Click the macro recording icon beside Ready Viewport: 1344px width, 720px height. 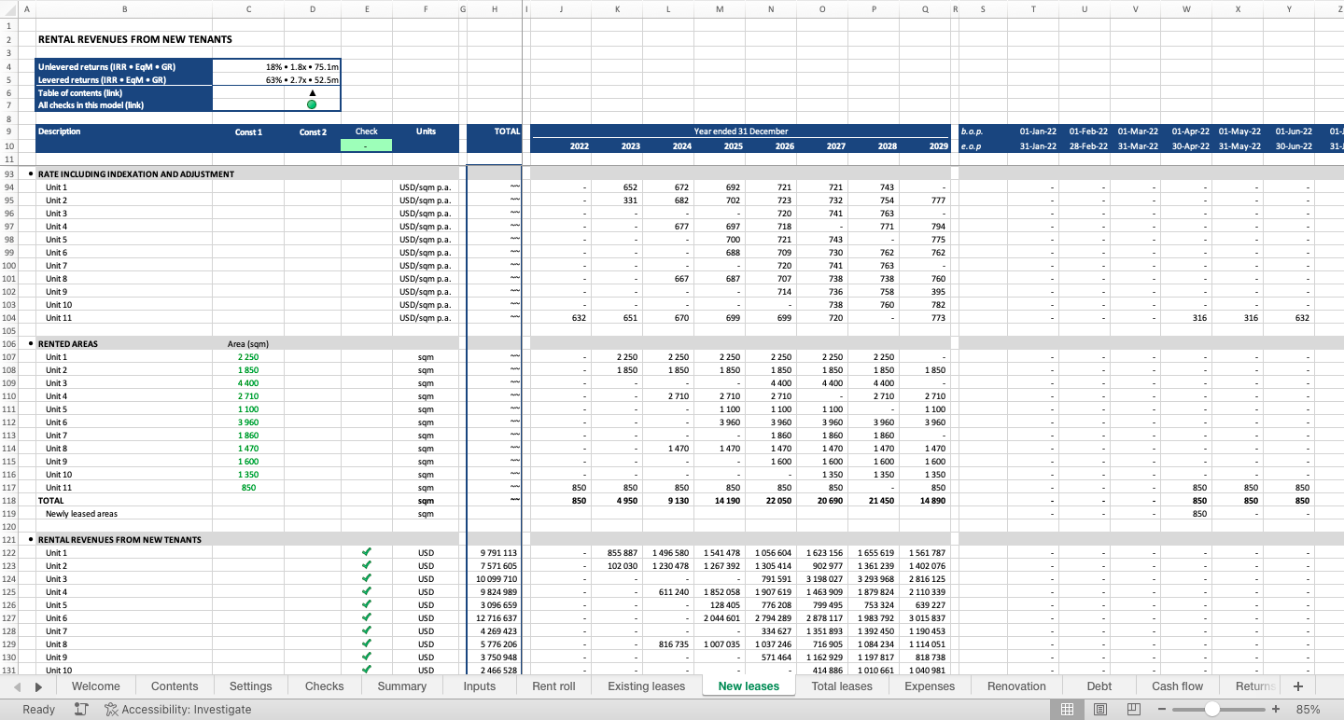(x=81, y=710)
